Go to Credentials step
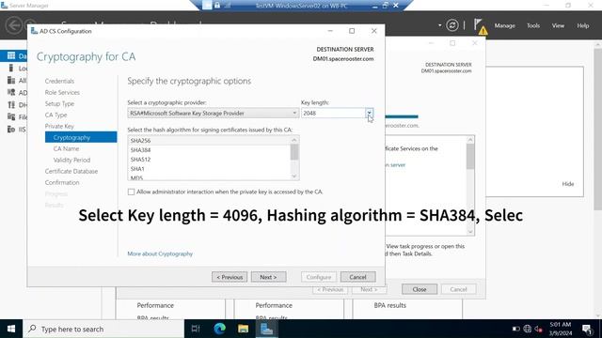This screenshot has width=602, height=338. click(x=59, y=81)
